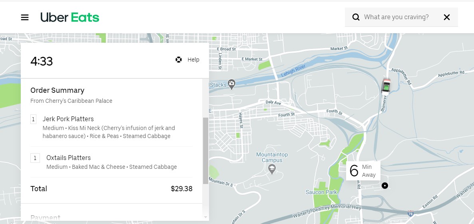The width and height of the screenshot is (474, 224).
Task: Select the Oxtails Platters item
Action: [68, 158]
